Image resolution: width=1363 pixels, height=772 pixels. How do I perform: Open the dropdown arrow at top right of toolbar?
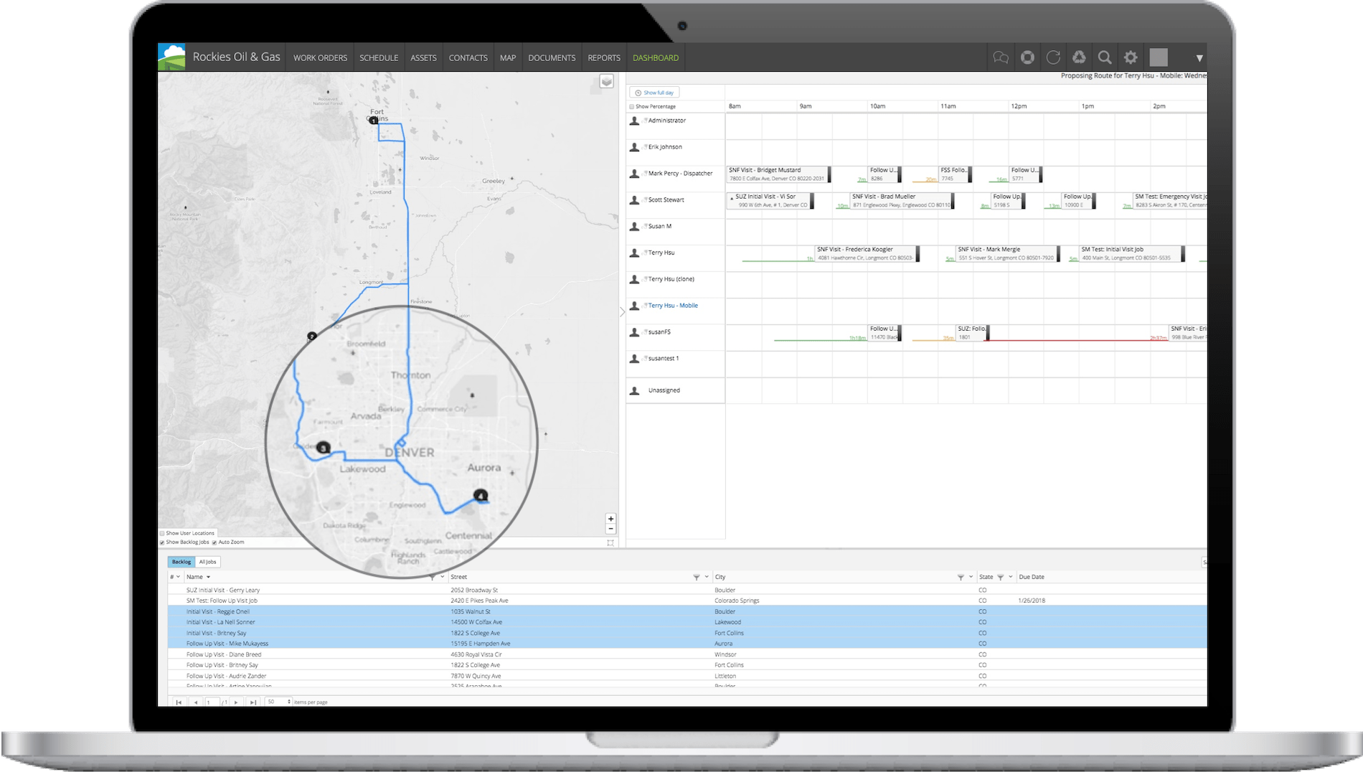pos(1199,57)
